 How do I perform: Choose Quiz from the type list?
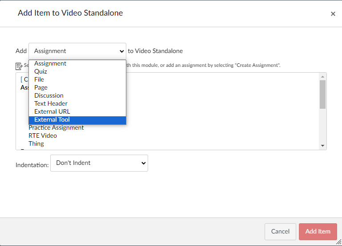(77, 71)
